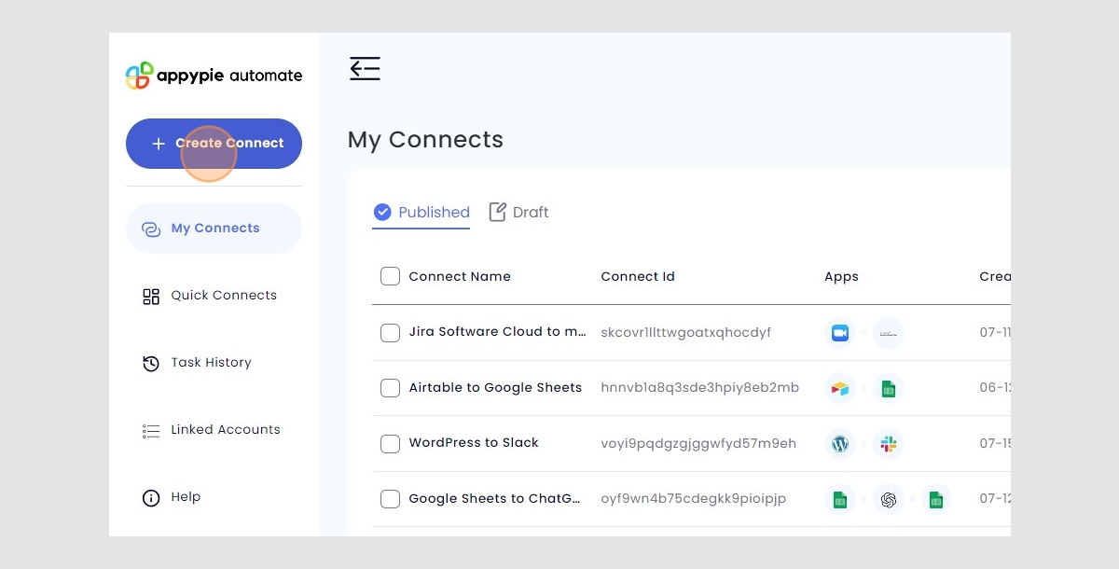Click the ChatGPT app icon

tap(889, 500)
